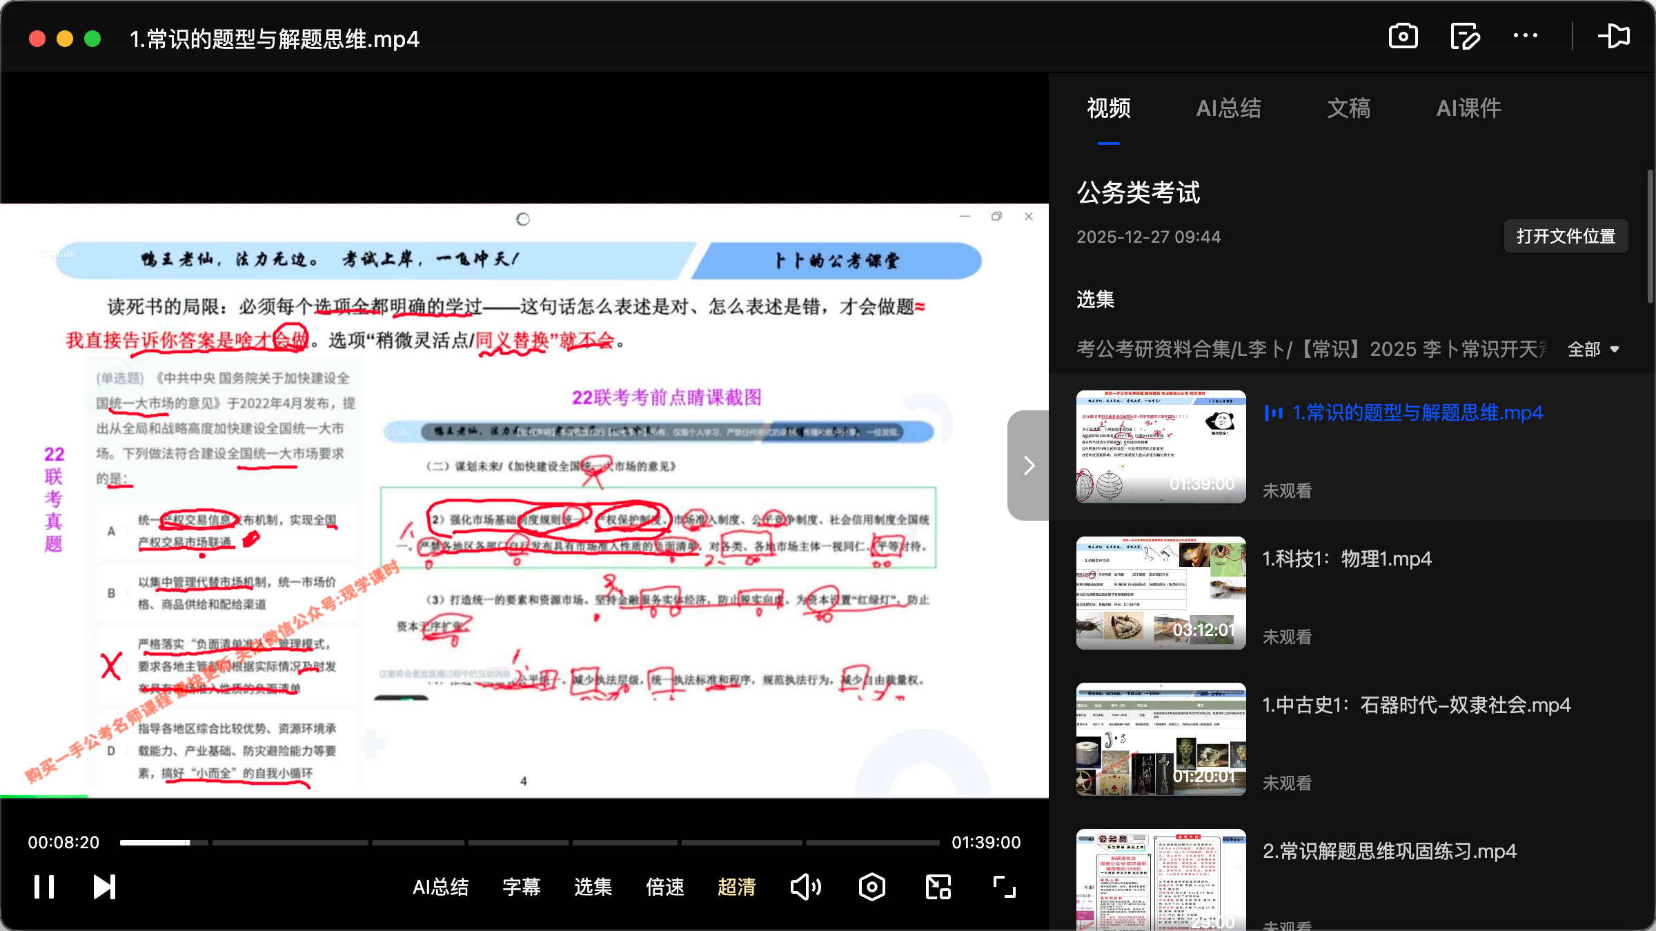Switch to the 文稿 tab
Image resolution: width=1656 pixels, height=931 pixels.
tap(1348, 108)
